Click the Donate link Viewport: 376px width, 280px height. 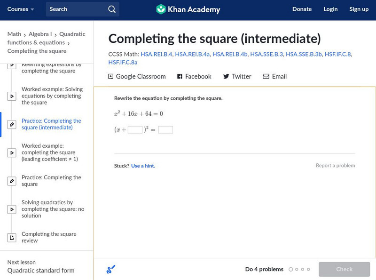click(x=302, y=9)
